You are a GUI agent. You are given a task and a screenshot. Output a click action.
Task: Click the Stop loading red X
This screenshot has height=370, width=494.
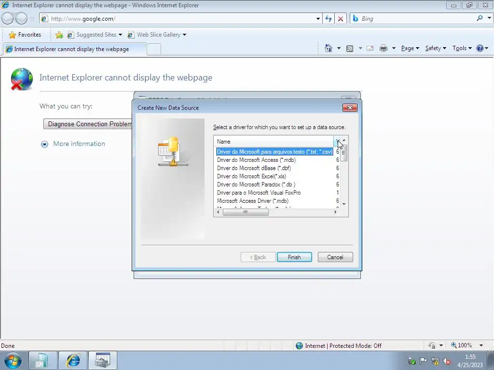pos(341,19)
